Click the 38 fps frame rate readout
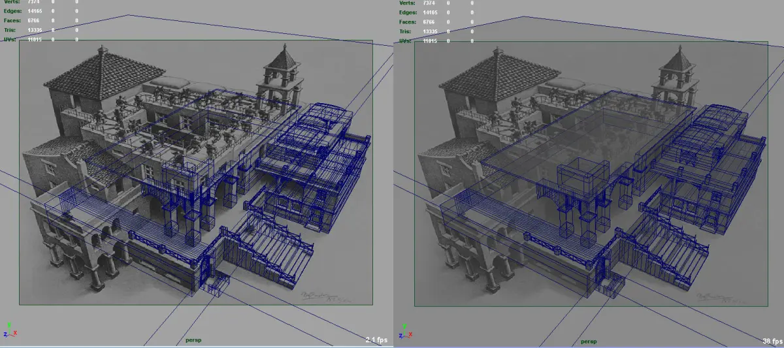The image size is (784, 348). click(x=772, y=340)
